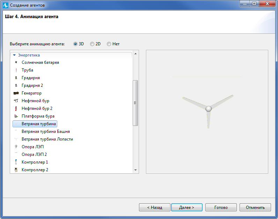Select the power pylon icon for Опора ЛЭП

pos(16,147)
